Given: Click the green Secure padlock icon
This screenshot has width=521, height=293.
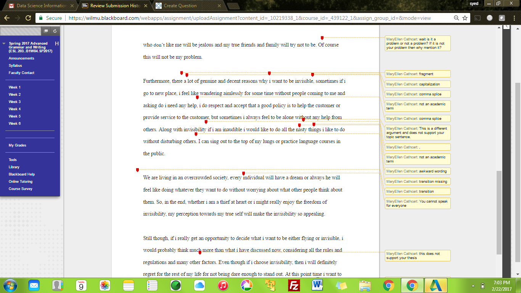Looking at the screenshot, I should point(41,18).
